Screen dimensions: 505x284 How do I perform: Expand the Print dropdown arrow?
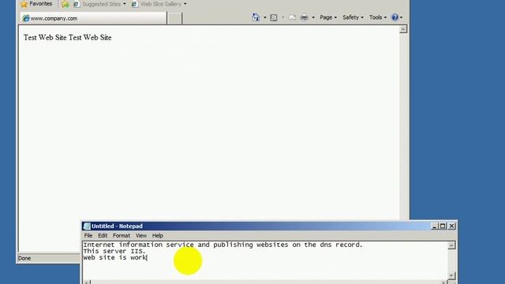(x=313, y=17)
